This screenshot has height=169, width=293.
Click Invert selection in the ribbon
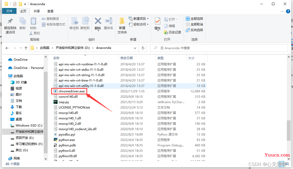[x=194, y=30]
